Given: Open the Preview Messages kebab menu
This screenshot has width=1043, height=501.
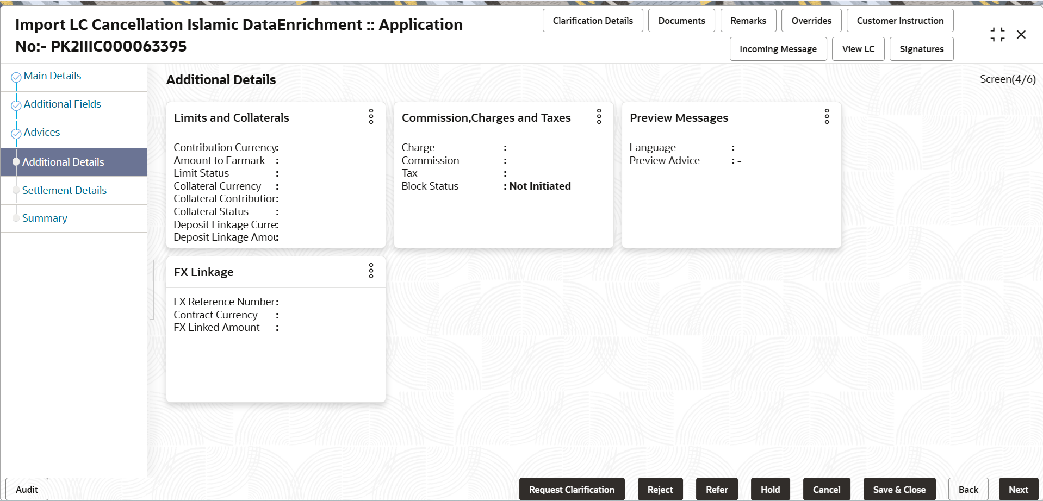Looking at the screenshot, I should click(827, 116).
